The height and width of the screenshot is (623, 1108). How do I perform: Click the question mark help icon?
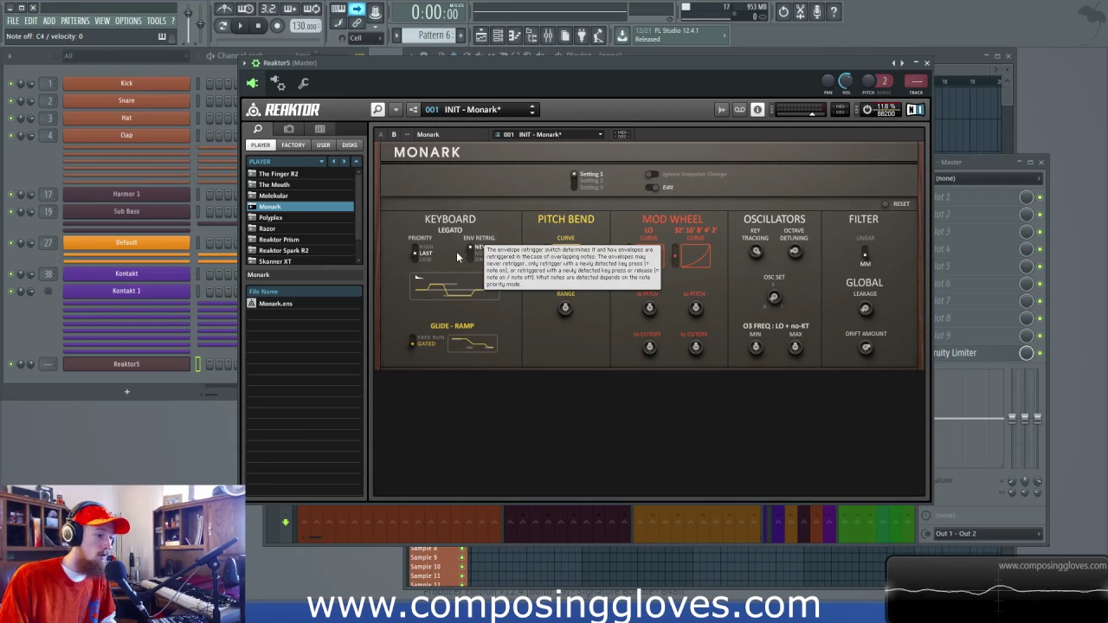[x=834, y=12]
